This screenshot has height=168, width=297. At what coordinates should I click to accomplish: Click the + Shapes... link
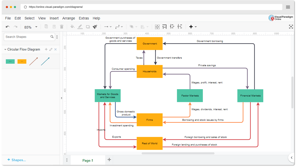[17, 160]
